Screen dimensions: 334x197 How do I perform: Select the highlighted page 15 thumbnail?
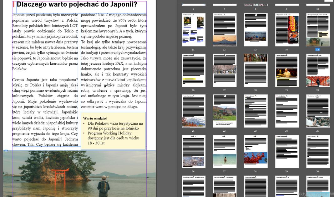[318, 30]
